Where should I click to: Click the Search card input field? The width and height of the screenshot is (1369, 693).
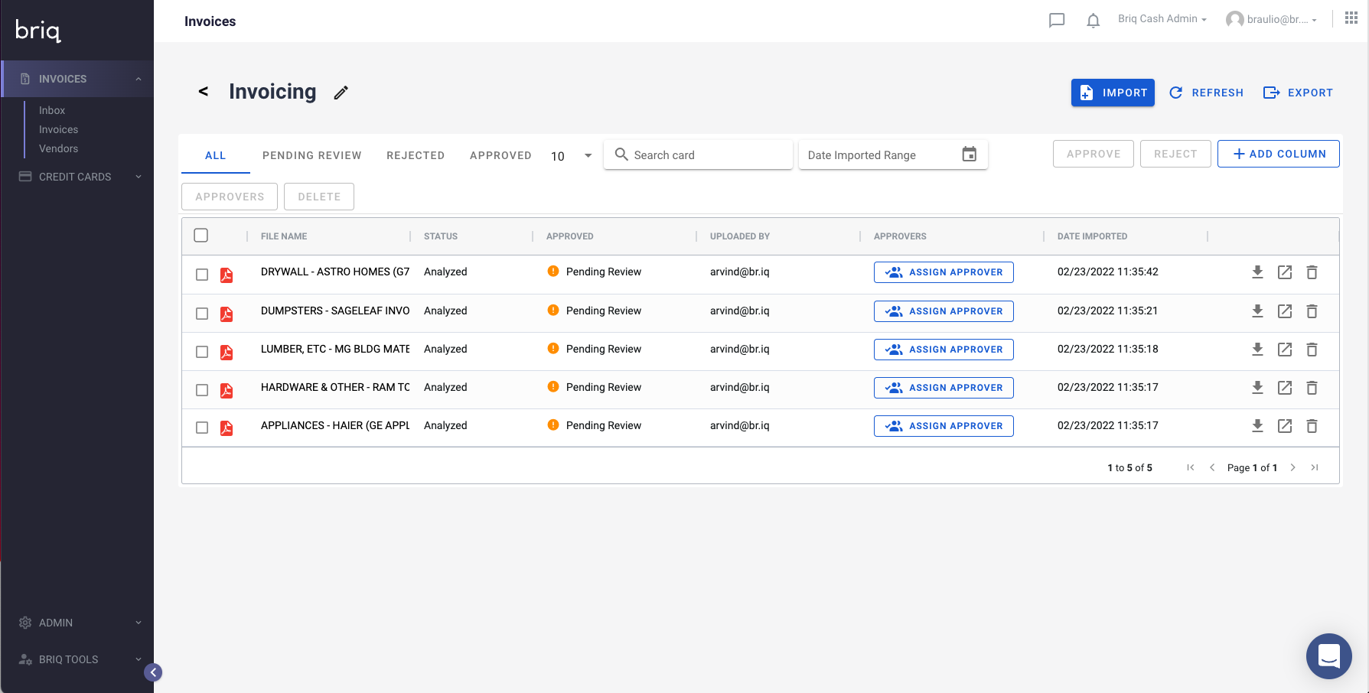[x=698, y=154]
